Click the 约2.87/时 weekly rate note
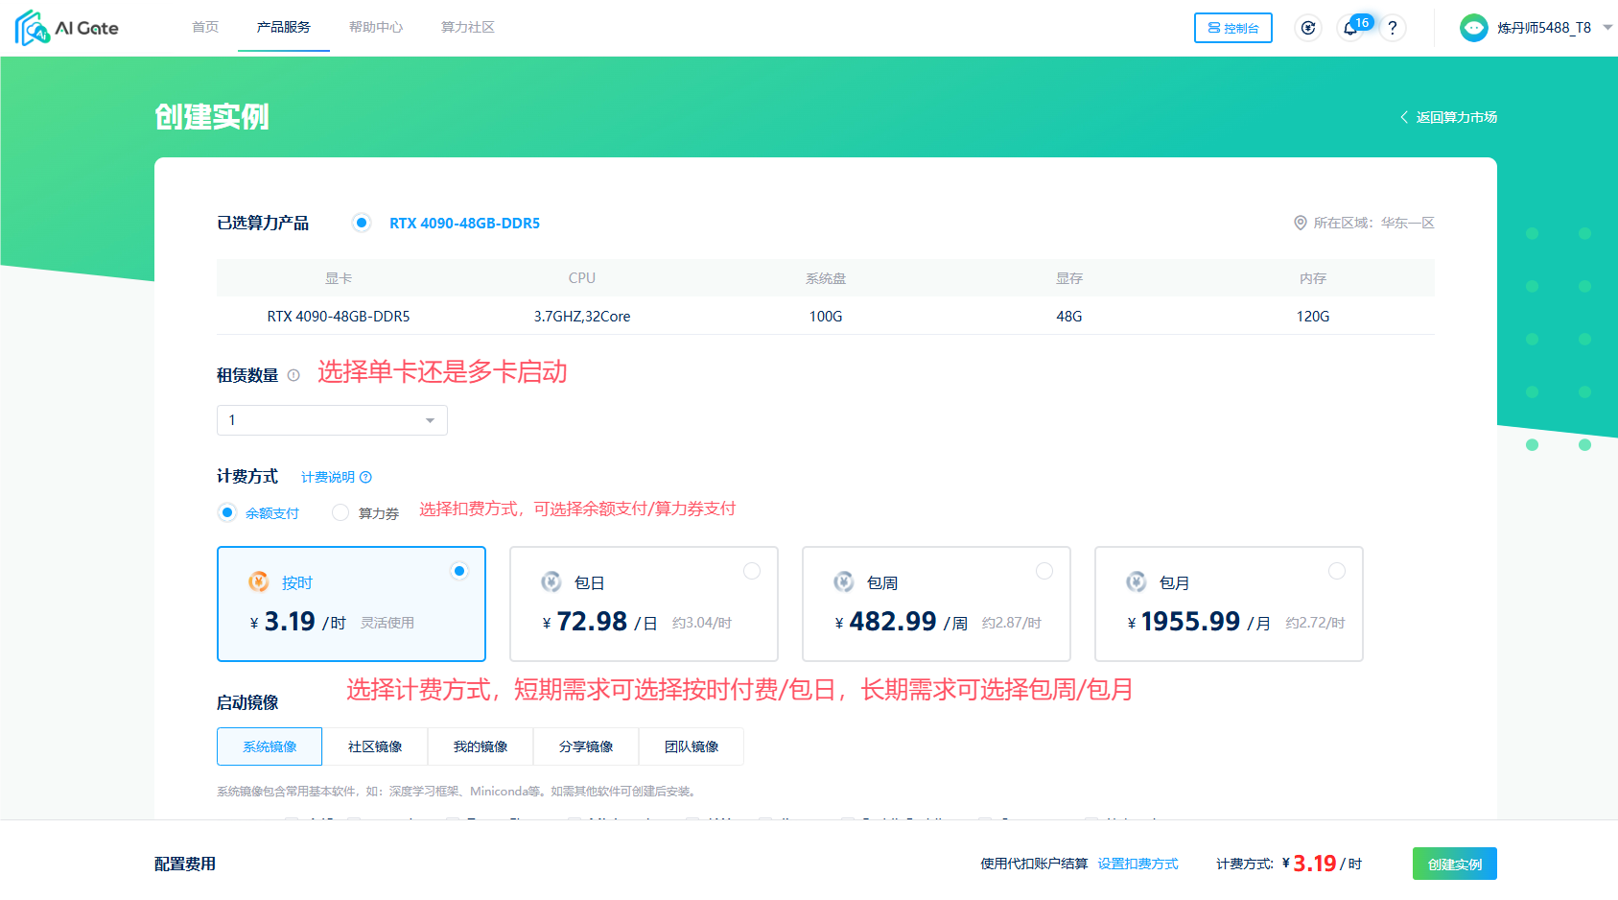The height and width of the screenshot is (900, 1618). pyautogui.click(x=1012, y=623)
